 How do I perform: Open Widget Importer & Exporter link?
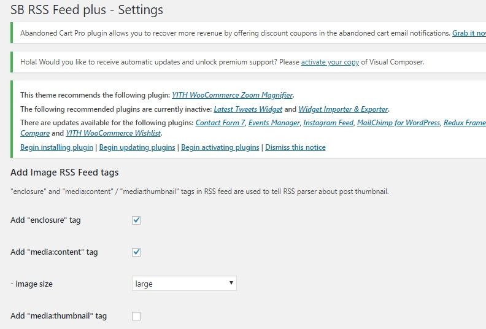click(x=343, y=109)
